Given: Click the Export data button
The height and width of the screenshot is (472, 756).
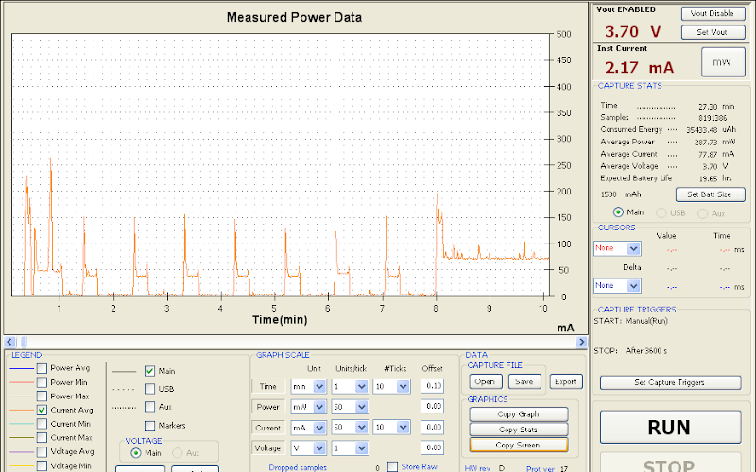Looking at the screenshot, I should point(565,382).
